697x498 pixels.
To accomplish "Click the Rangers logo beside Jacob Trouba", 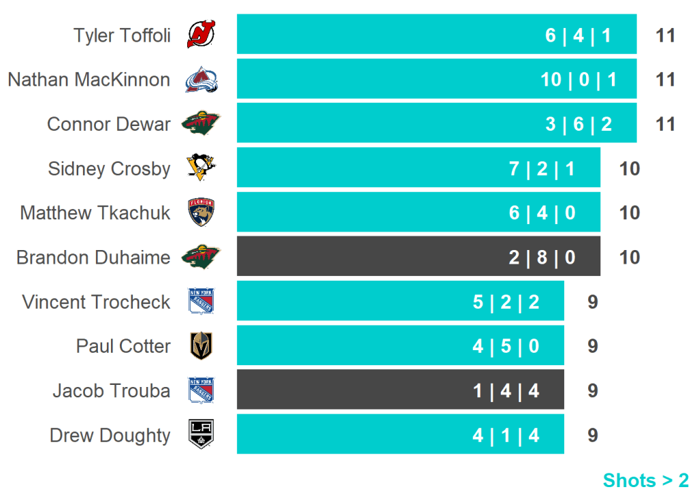I will 201,390.
